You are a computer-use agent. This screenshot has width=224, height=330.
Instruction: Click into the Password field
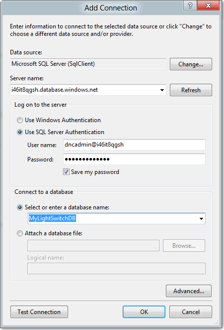pyautogui.click(x=134, y=160)
